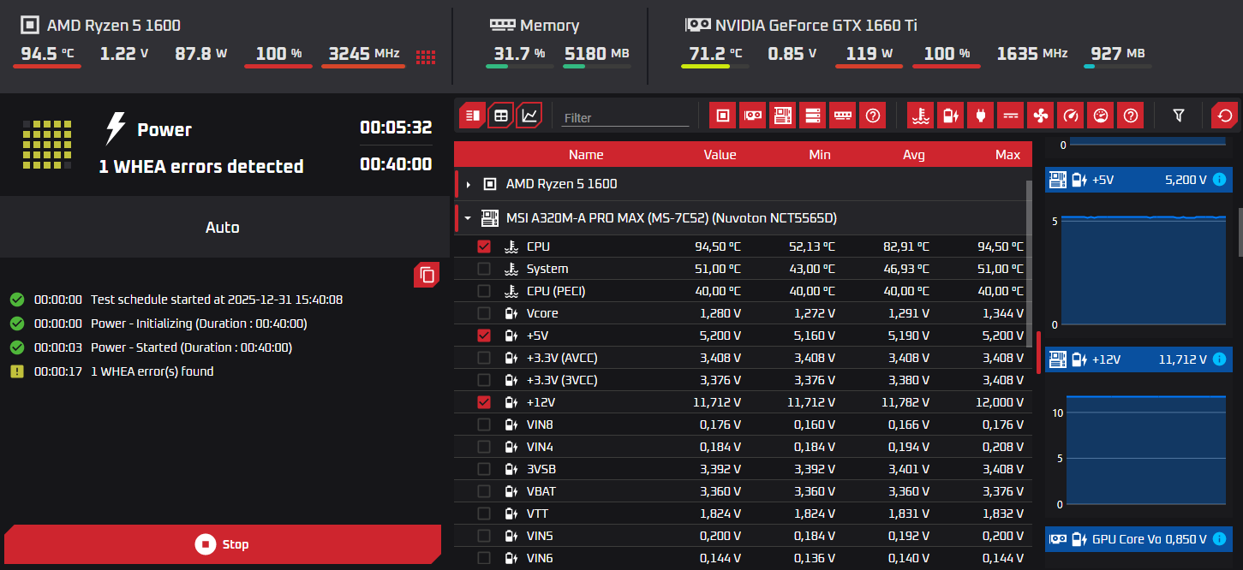This screenshot has height=570, width=1243.
Task: Click the +12V Max value 12,000 V
Action: [x=998, y=402]
